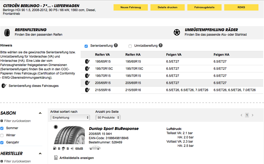This screenshot has height=164, width=264.
Task: Open help icon next to Serienbereifung
Action: pos(116,45)
